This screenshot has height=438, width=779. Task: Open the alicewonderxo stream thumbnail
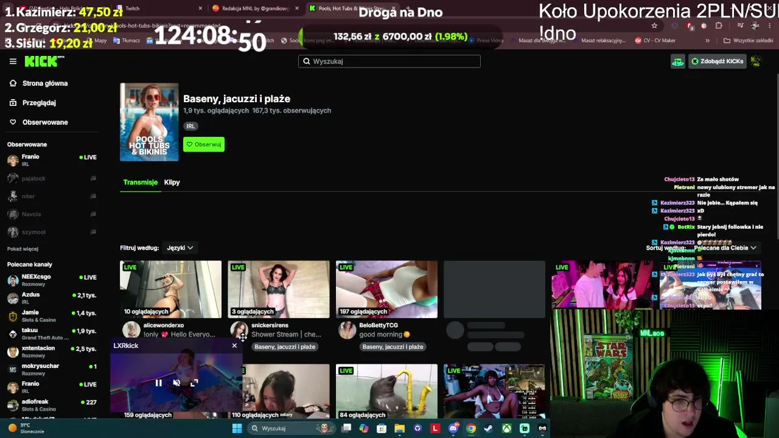coord(170,290)
